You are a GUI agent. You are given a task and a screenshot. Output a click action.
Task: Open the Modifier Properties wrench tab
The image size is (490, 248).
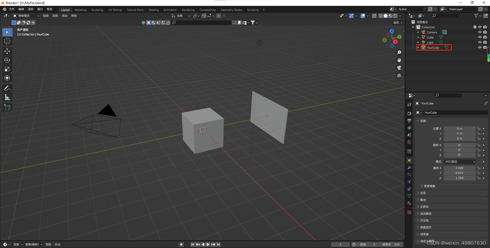pos(409,168)
